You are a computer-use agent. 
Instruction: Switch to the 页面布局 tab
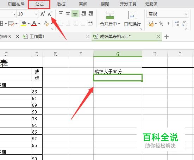pos(16,4)
